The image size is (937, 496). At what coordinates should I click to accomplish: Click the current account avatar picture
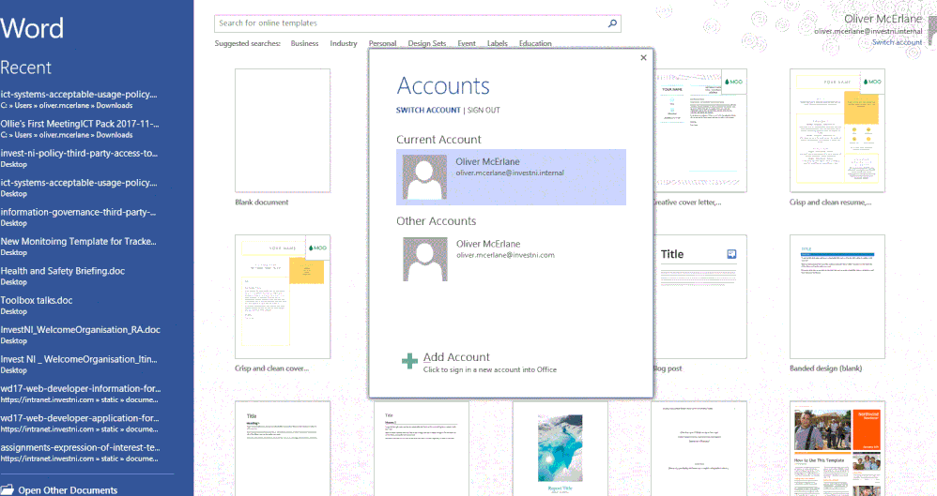click(x=424, y=177)
